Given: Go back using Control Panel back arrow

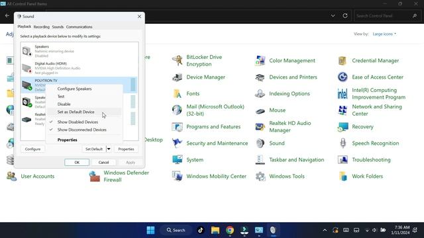Looking at the screenshot, I should click(7, 16).
